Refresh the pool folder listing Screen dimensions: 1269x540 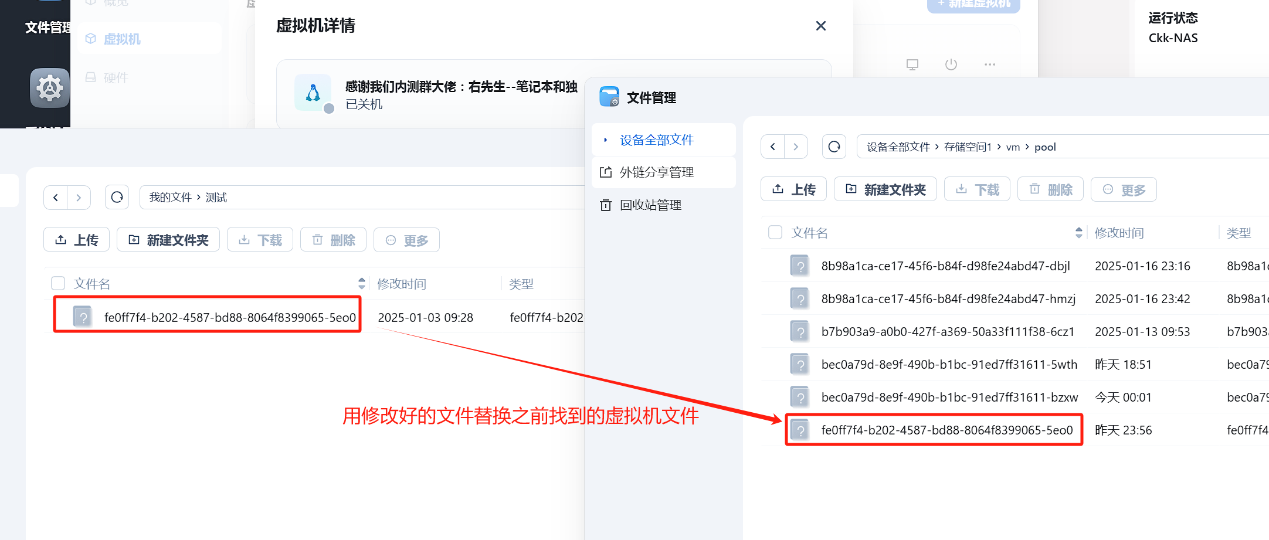tap(834, 147)
